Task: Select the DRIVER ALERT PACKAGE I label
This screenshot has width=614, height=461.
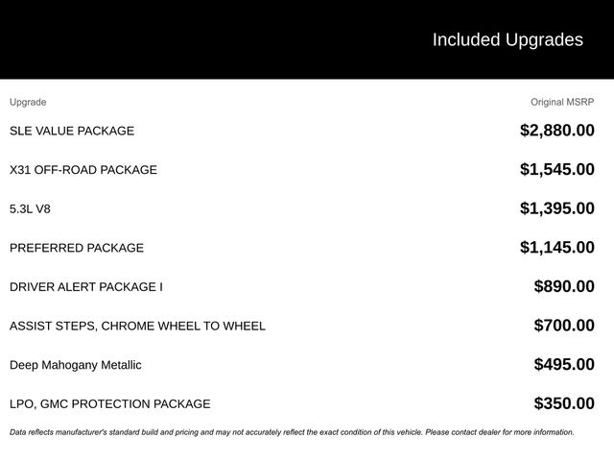Action: pos(85,287)
